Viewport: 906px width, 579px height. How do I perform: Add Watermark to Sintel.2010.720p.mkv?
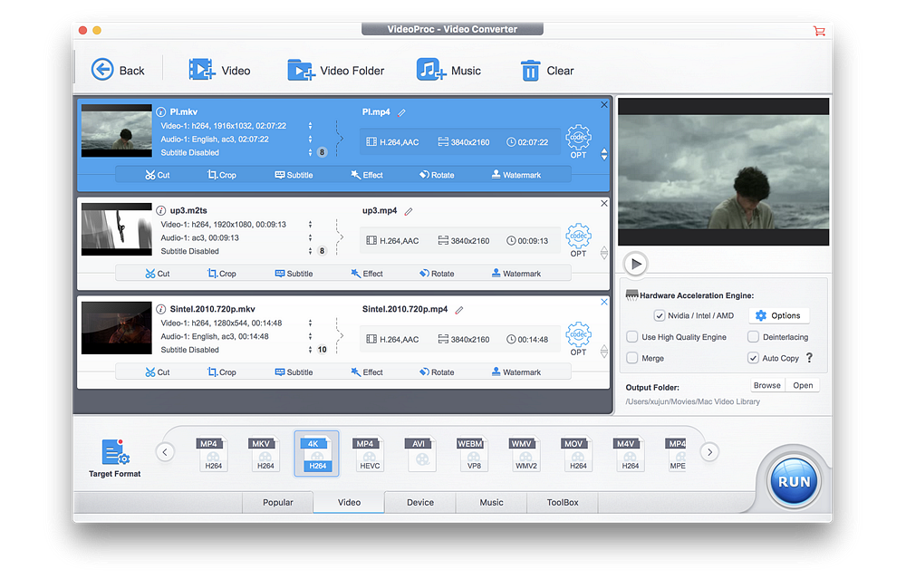[516, 372]
